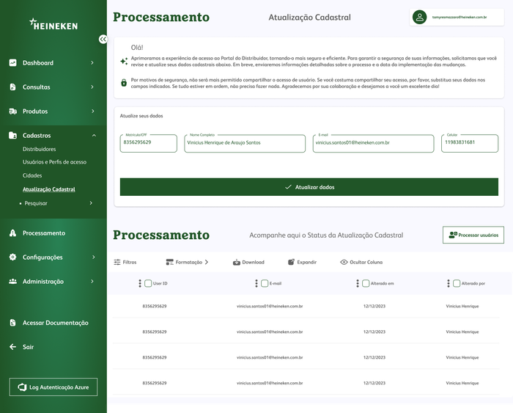The width and height of the screenshot is (513, 413).
Task: Expand the Pesquisar submenu chevron
Action: pyautogui.click(x=91, y=203)
